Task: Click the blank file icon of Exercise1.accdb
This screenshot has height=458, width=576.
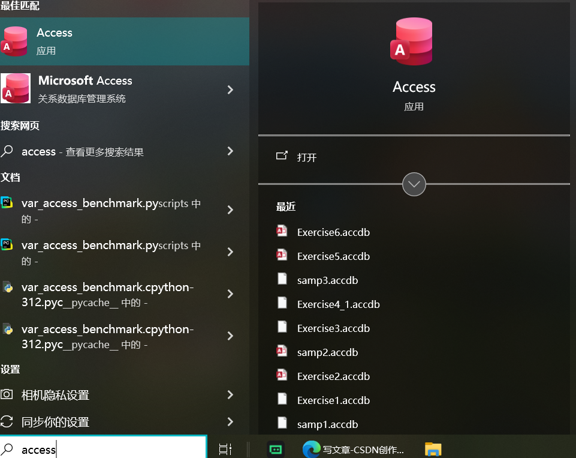Action: coord(282,399)
